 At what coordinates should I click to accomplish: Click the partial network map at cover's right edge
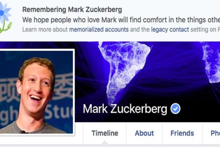[211, 62]
